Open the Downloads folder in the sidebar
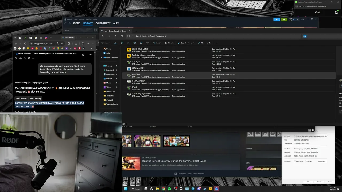Viewport: 342px width, 192px height. click(110, 70)
